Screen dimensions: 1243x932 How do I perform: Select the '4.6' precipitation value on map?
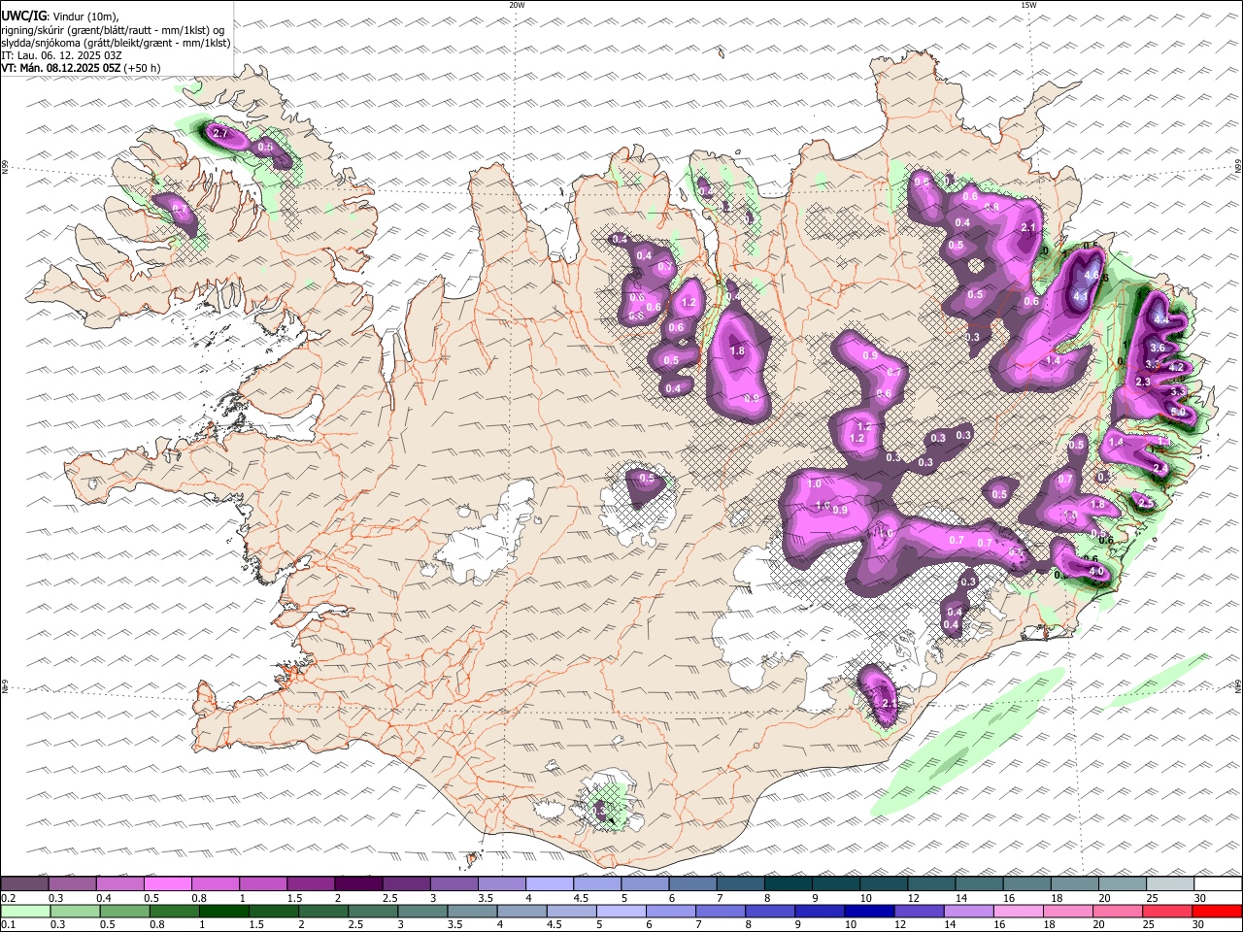pos(1092,275)
